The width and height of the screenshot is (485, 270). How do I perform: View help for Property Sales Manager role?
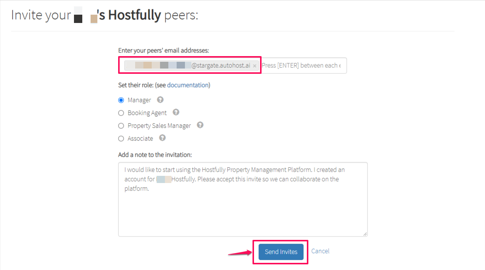click(200, 125)
